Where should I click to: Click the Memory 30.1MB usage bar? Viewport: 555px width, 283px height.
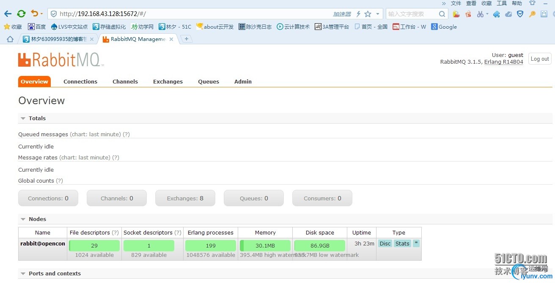pos(265,245)
